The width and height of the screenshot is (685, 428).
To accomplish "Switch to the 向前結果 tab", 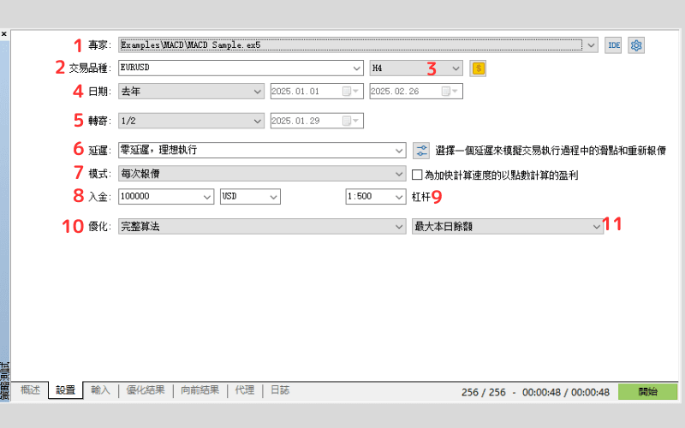I will click(x=200, y=390).
